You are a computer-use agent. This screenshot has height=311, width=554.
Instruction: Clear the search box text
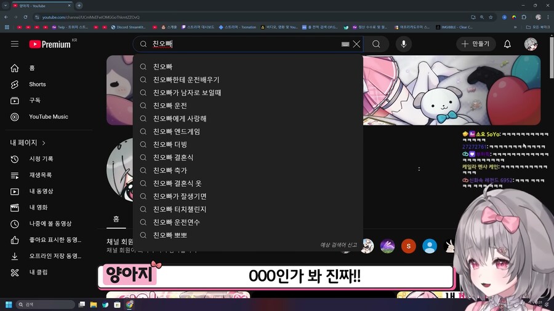(x=356, y=44)
